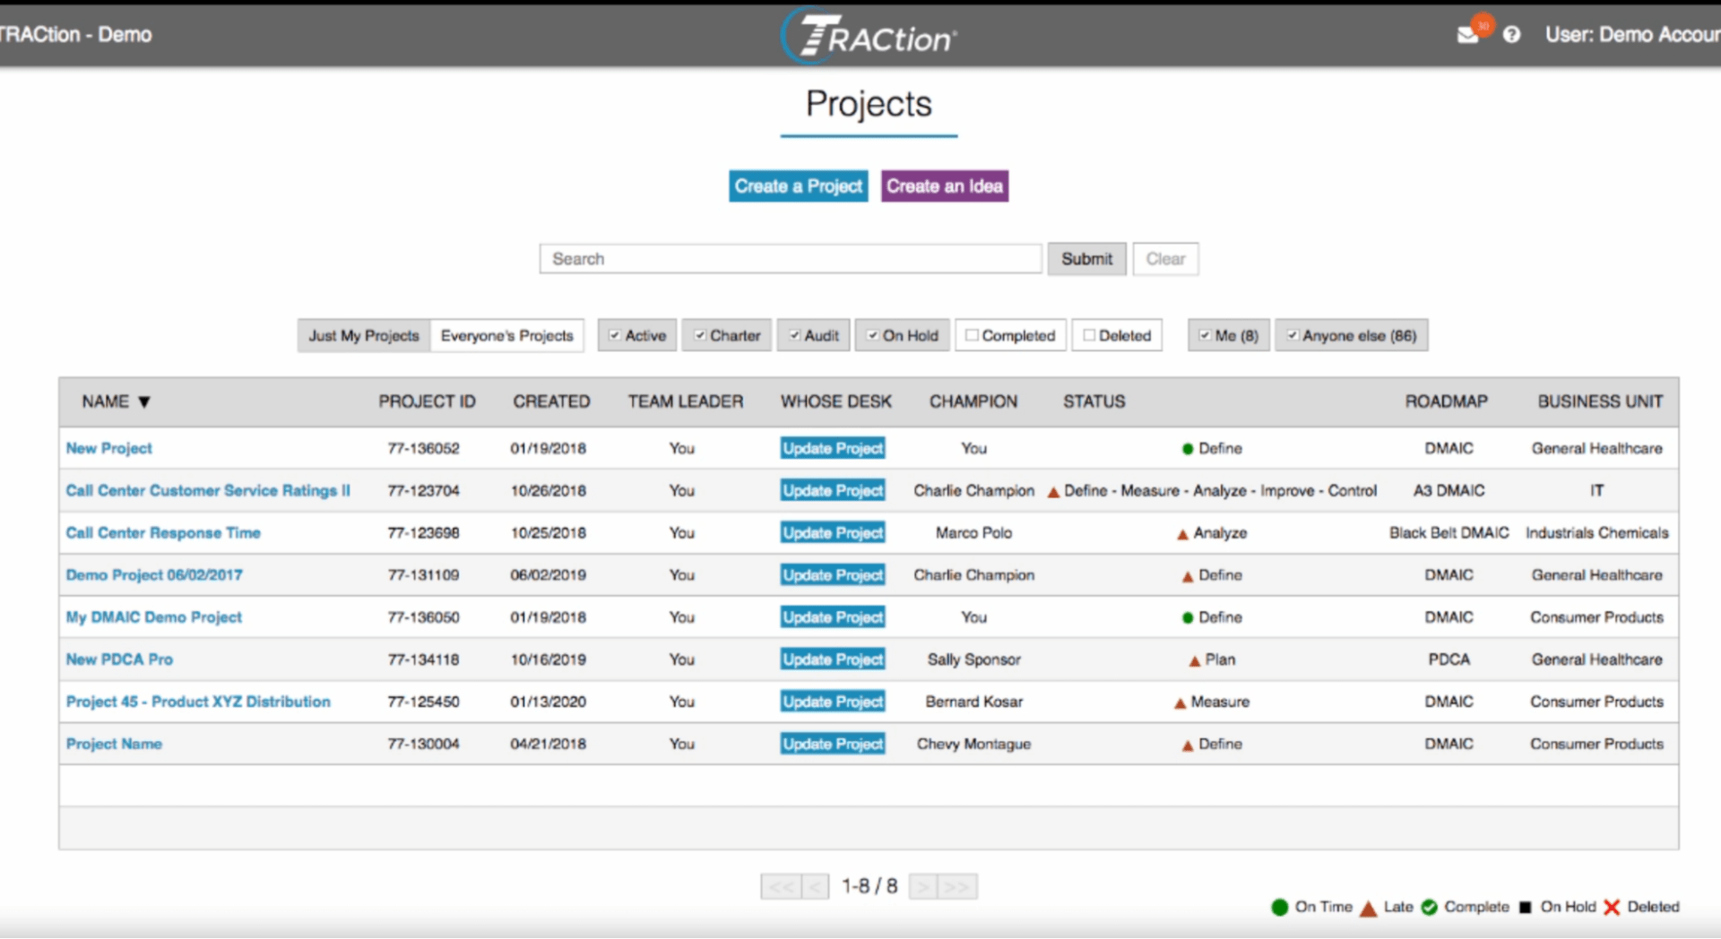Go to the next page arrow
This screenshot has height=939, width=1721.
point(924,886)
